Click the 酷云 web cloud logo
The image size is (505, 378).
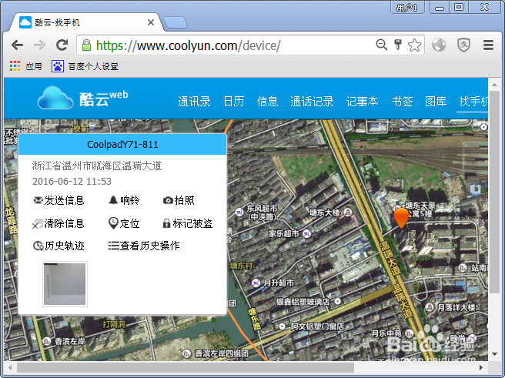(x=82, y=98)
